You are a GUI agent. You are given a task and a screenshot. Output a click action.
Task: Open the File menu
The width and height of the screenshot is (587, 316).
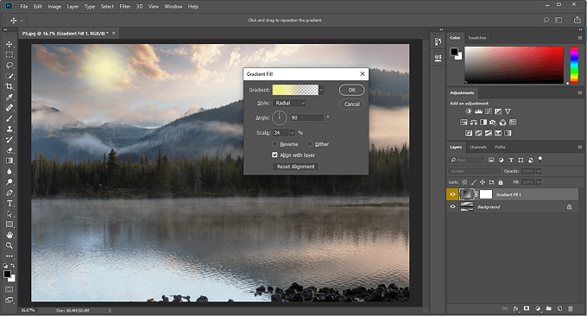[24, 6]
